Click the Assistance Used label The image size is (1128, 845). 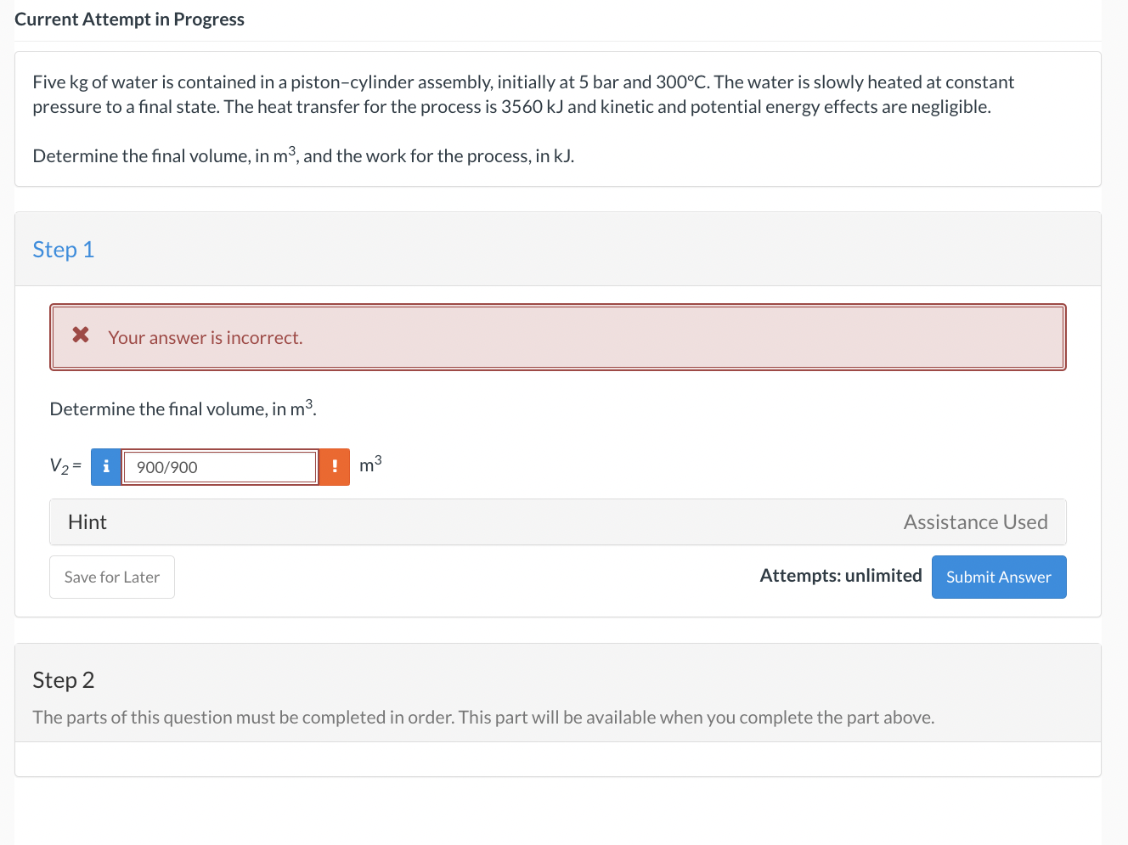pyautogui.click(x=975, y=522)
